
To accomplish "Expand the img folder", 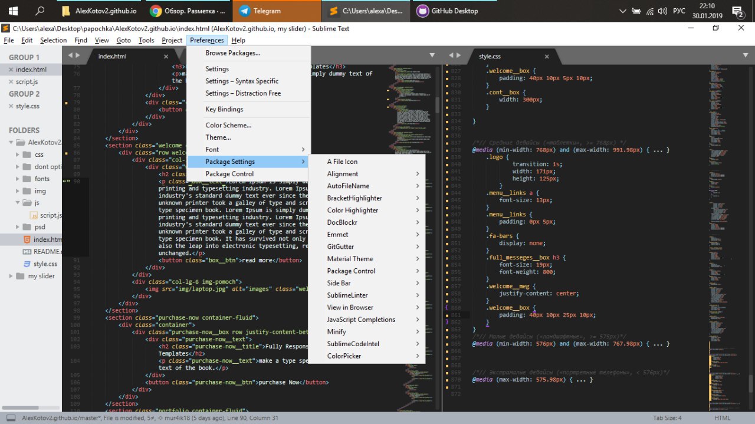I will click(x=18, y=191).
